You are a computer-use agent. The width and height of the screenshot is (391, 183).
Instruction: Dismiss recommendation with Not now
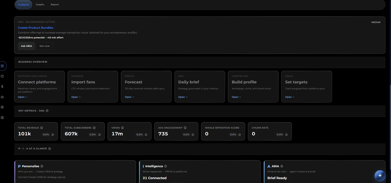coord(45,46)
